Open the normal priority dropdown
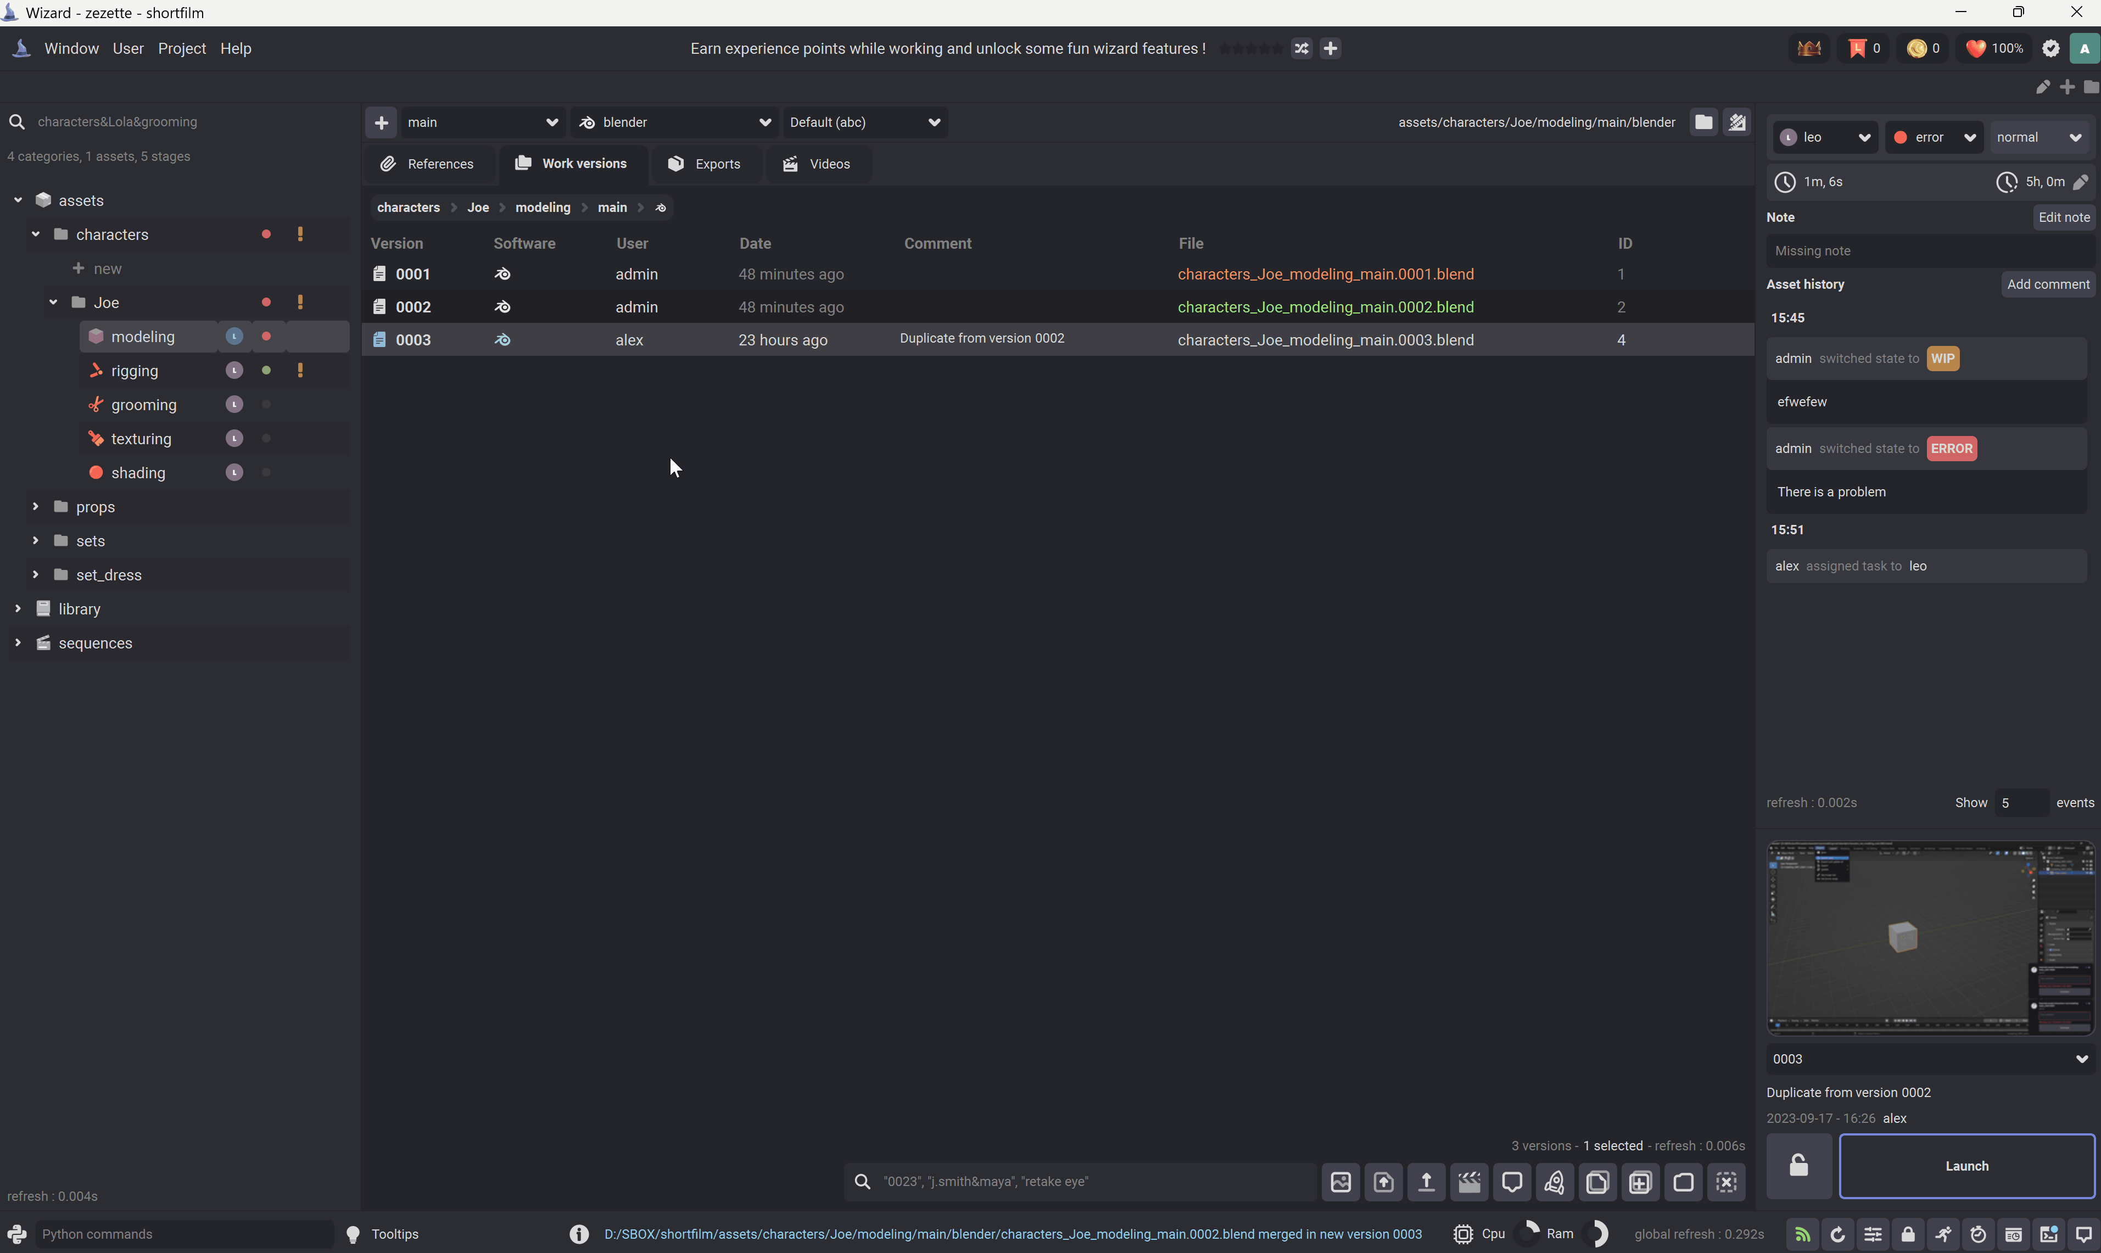The image size is (2101, 1253). (x=2039, y=138)
